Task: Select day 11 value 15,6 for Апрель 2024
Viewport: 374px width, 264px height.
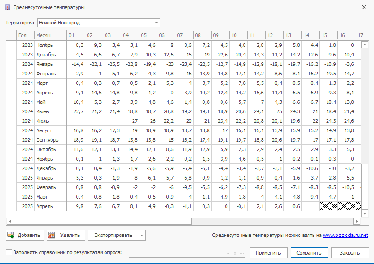Action: [x=256, y=93]
